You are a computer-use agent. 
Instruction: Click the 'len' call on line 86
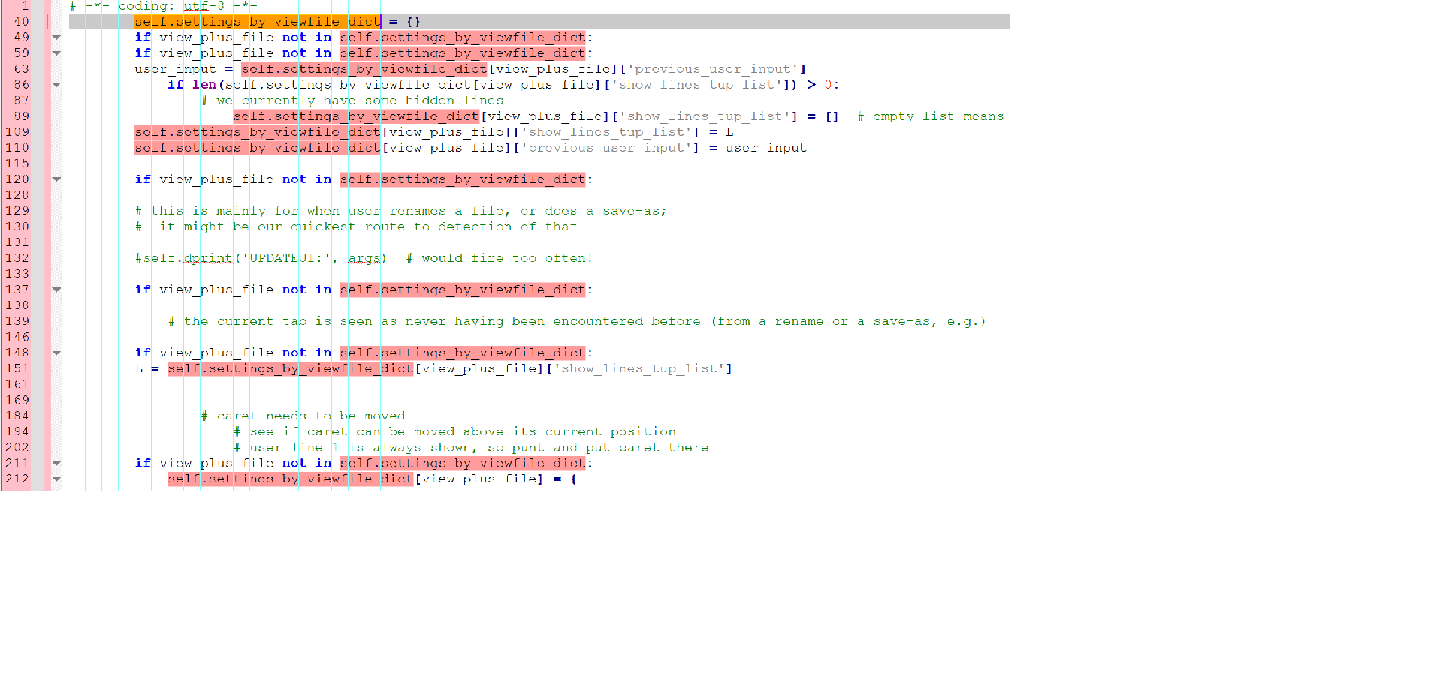click(204, 85)
